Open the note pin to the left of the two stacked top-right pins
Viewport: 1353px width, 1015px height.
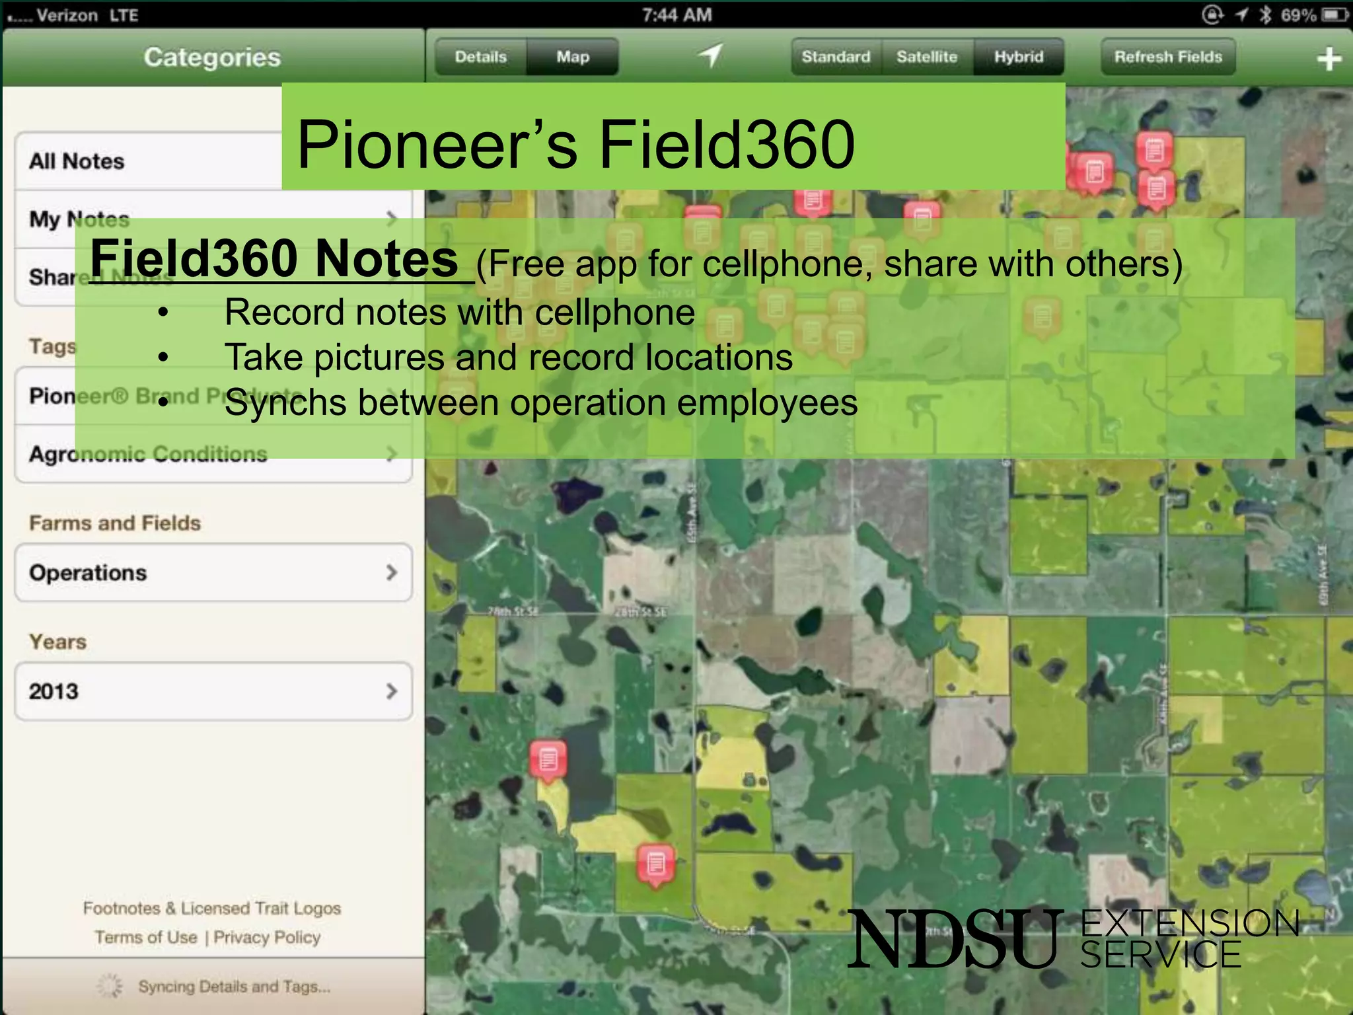(x=1095, y=173)
